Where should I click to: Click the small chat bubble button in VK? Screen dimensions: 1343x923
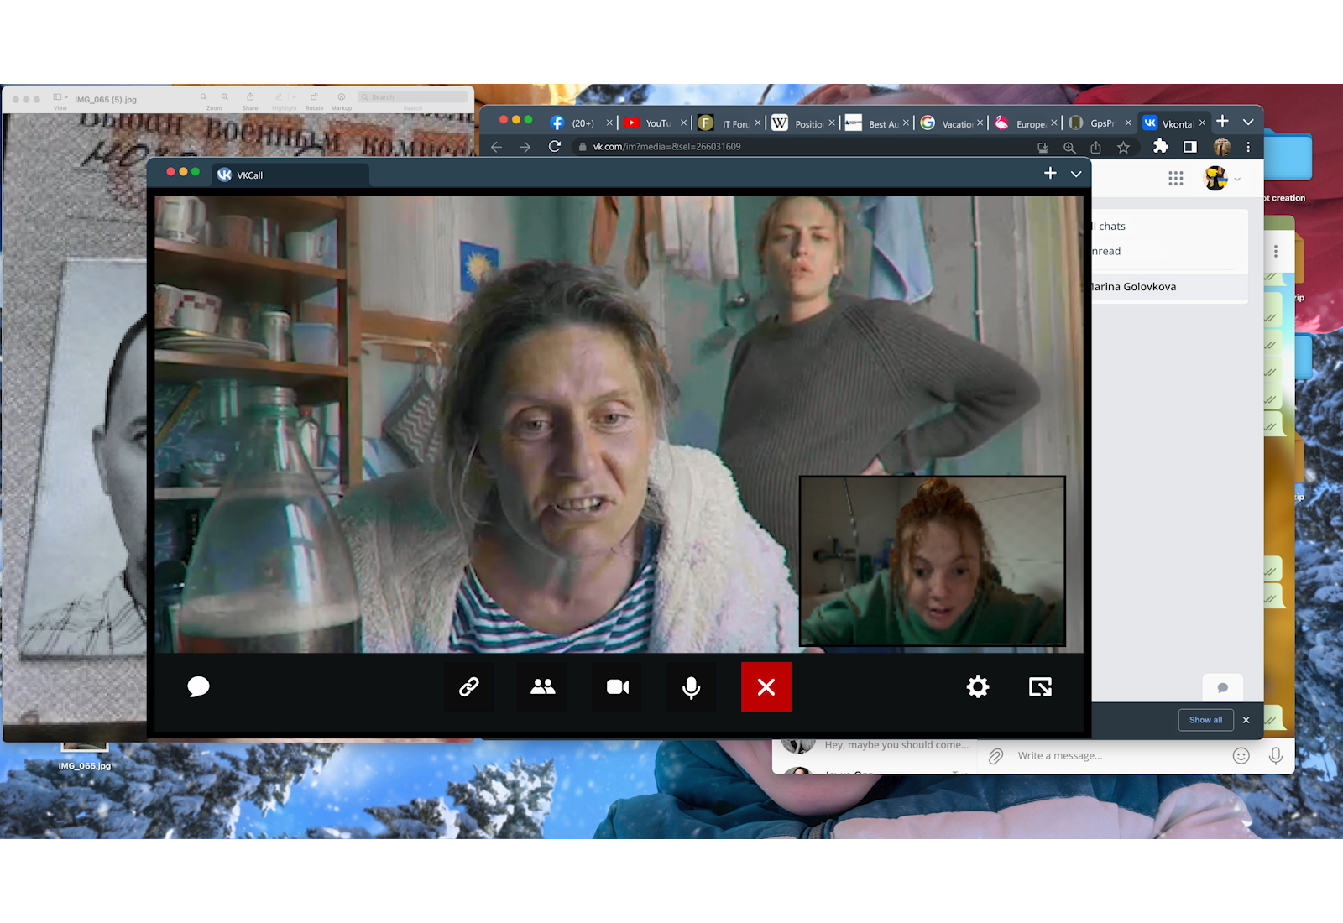pyautogui.click(x=1222, y=688)
